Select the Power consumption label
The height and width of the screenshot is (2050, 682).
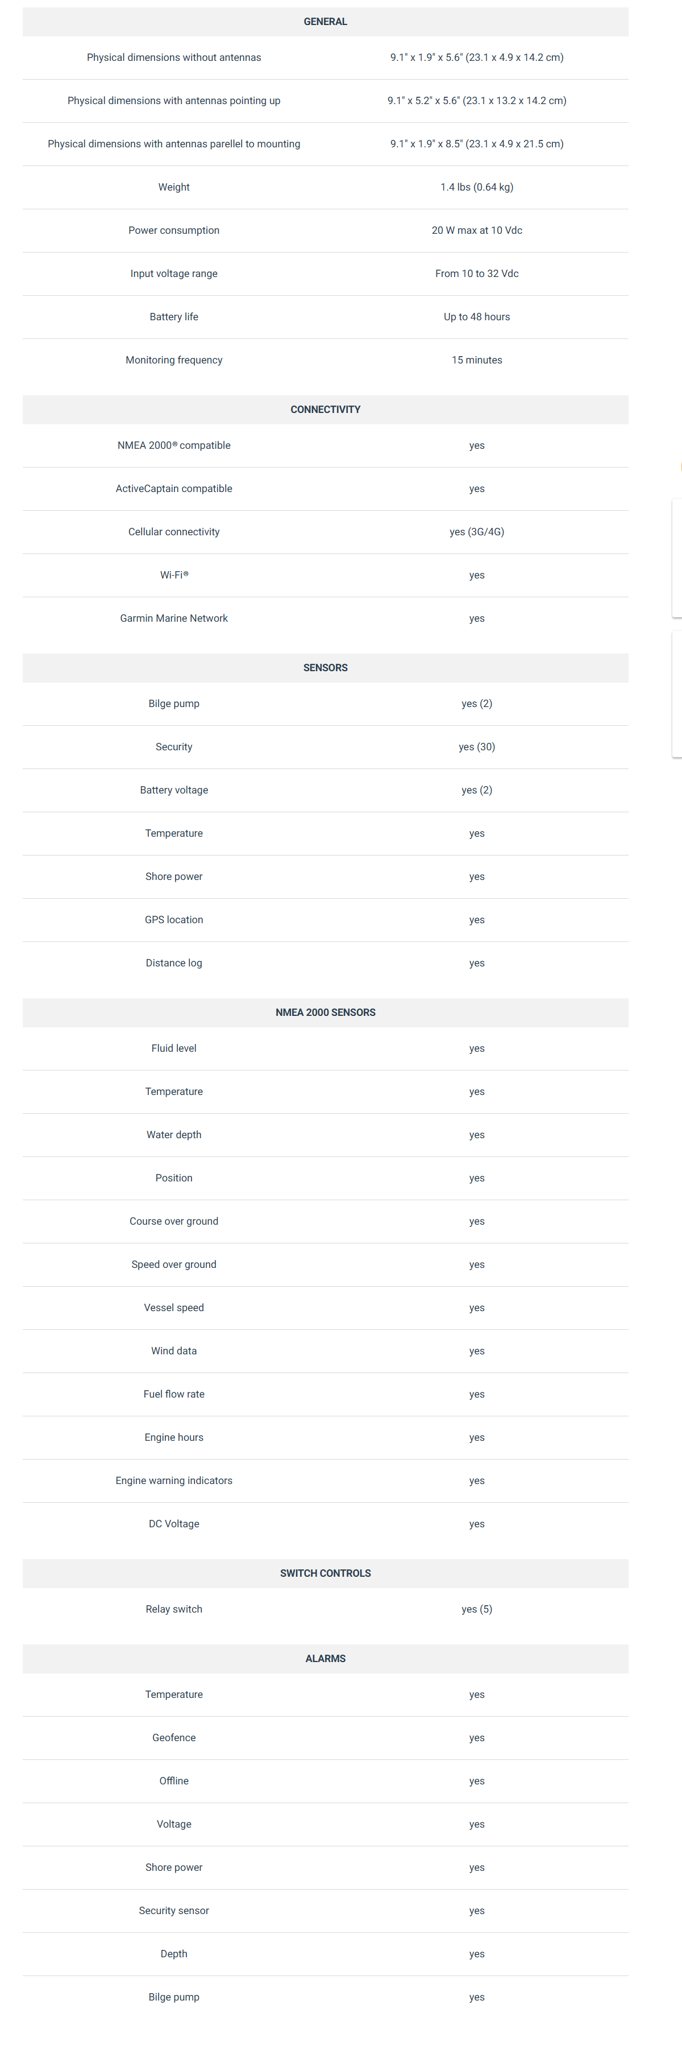pos(174,230)
